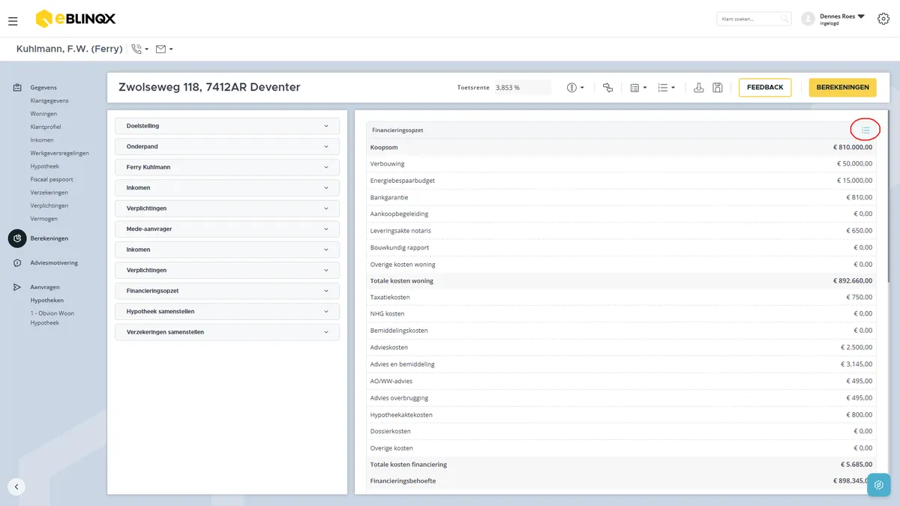The height and width of the screenshot is (506, 900).
Task: Expand the Doelstelling section
Action: [227, 126]
